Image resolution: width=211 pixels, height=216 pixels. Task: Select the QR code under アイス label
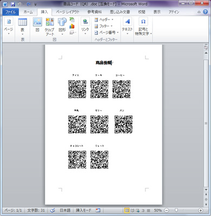coord(77,89)
